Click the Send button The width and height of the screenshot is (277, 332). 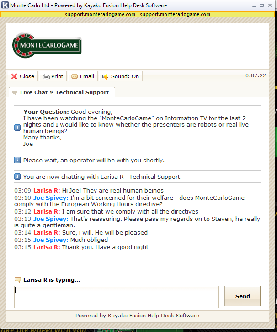[242, 296]
